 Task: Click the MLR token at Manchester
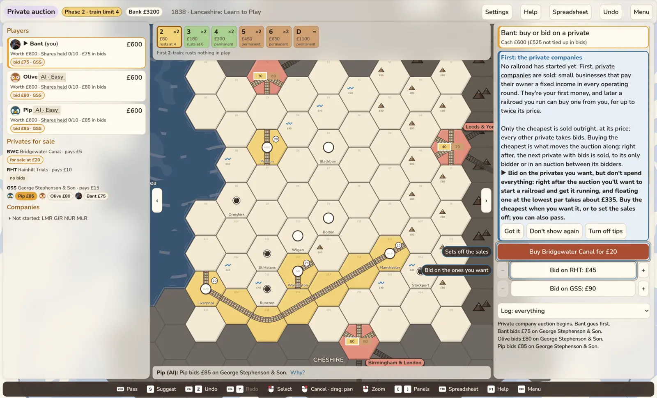point(390,254)
